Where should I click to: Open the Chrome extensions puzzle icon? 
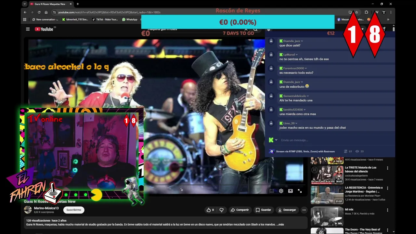point(366,12)
